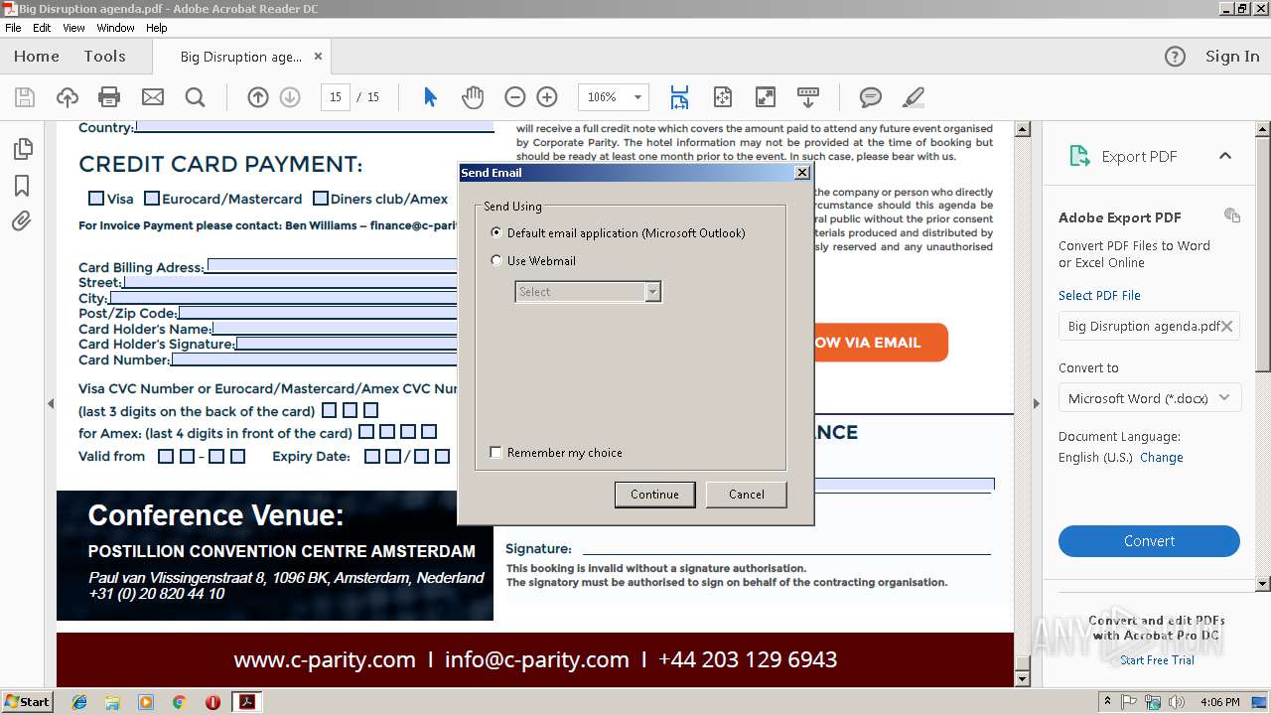Image resolution: width=1271 pixels, height=715 pixels.
Task: Open the Help question mark
Action: click(1175, 57)
